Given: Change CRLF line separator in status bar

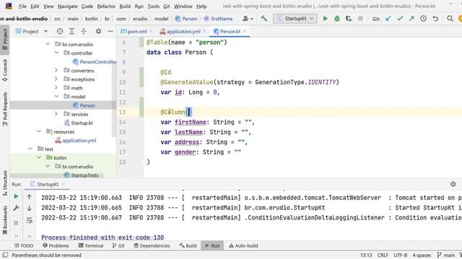Looking at the screenshot, I should pyautogui.click(x=383, y=255).
